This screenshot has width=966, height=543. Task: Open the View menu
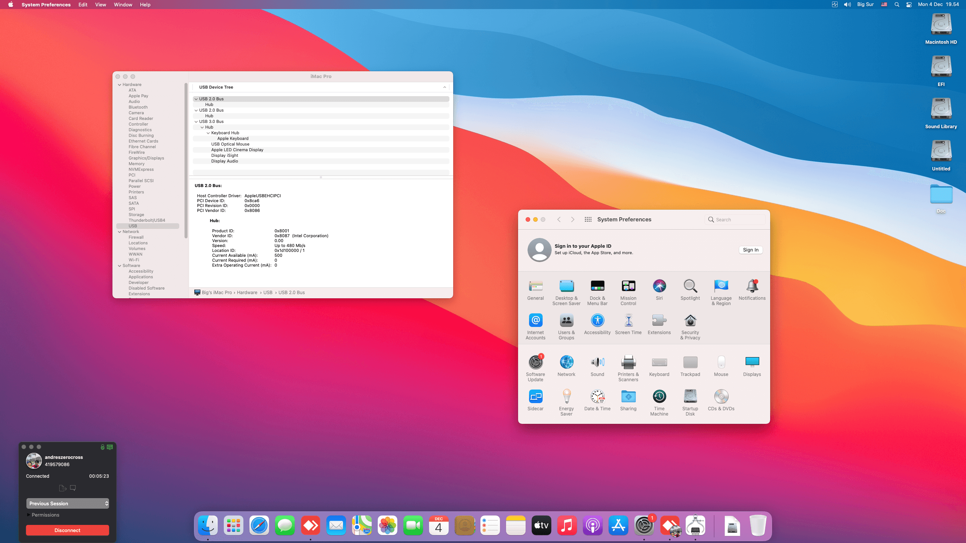pos(100,5)
